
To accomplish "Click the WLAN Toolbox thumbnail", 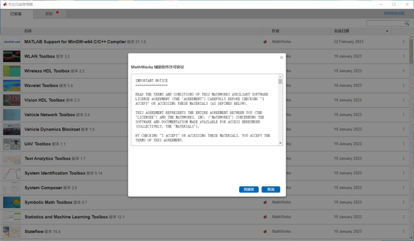I will tap(12, 56).
